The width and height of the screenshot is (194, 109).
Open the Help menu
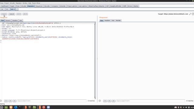click(x=30, y=3)
